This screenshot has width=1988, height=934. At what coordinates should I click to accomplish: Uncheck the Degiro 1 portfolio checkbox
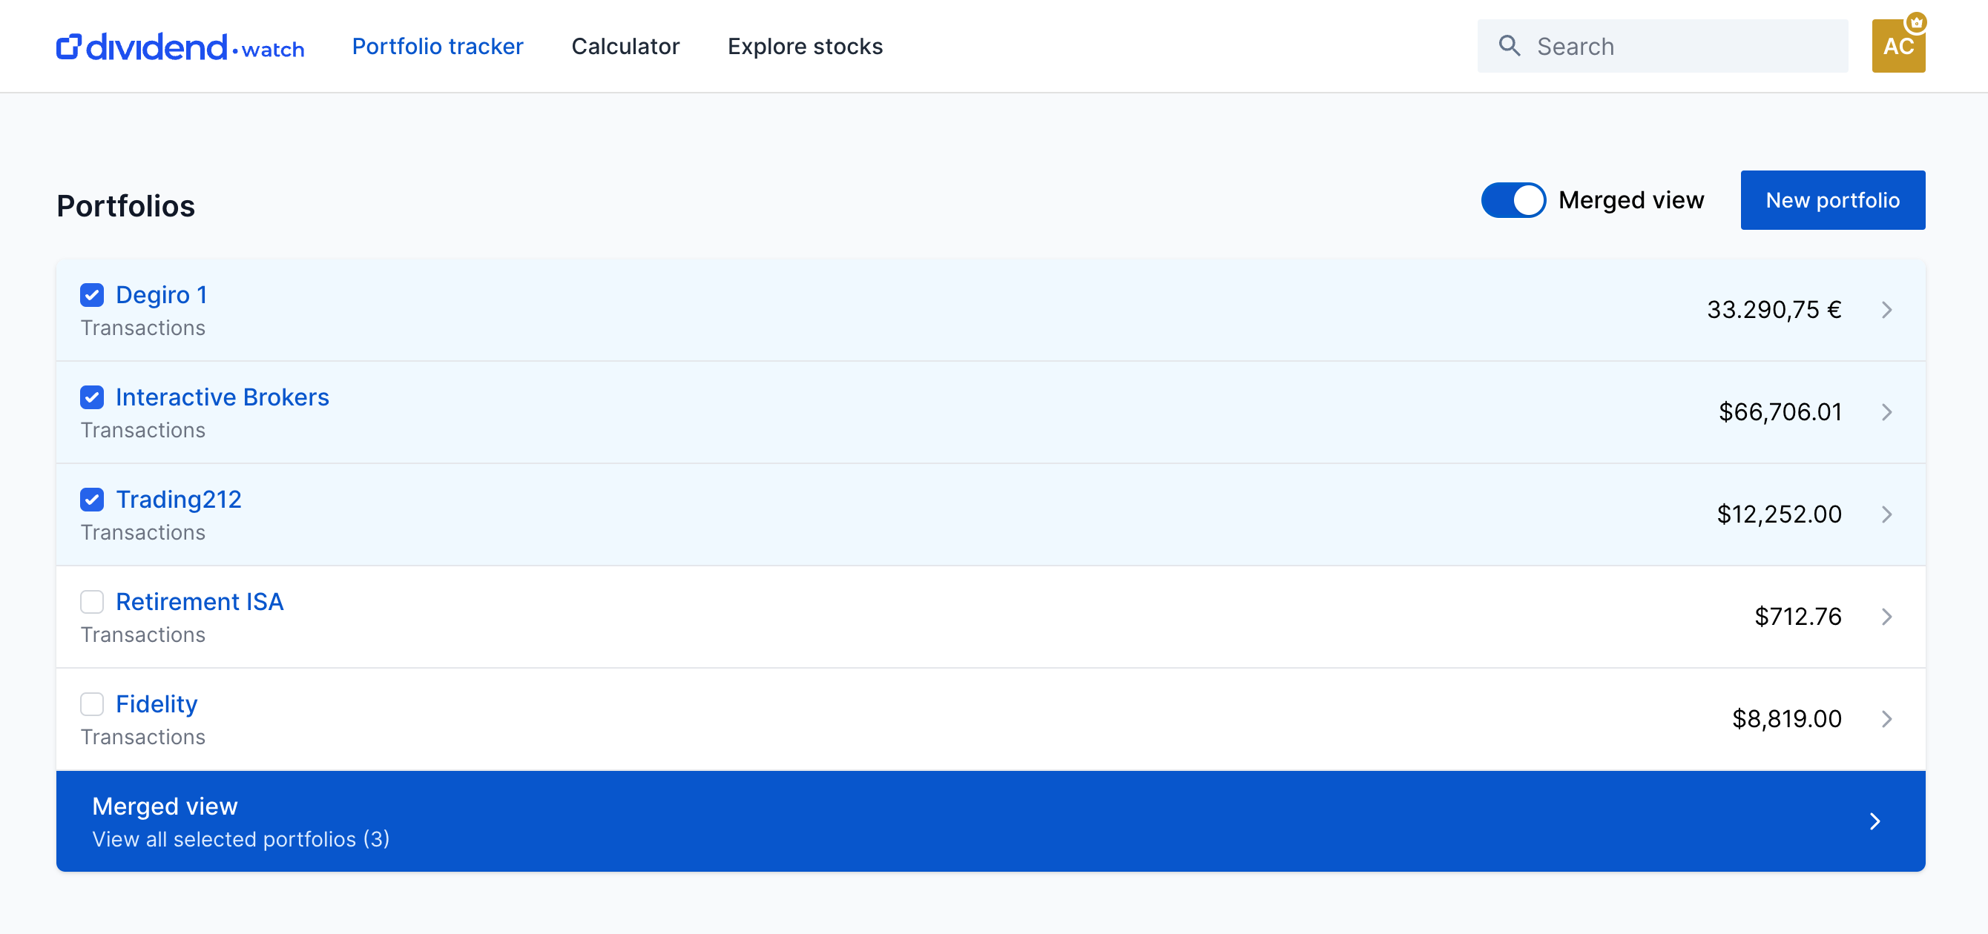point(92,294)
